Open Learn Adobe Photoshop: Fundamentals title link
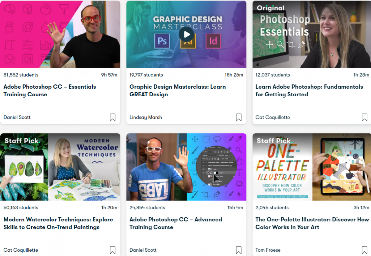 [x=309, y=90]
